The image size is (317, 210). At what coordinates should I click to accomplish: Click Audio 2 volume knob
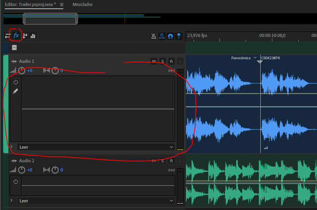[22, 170]
